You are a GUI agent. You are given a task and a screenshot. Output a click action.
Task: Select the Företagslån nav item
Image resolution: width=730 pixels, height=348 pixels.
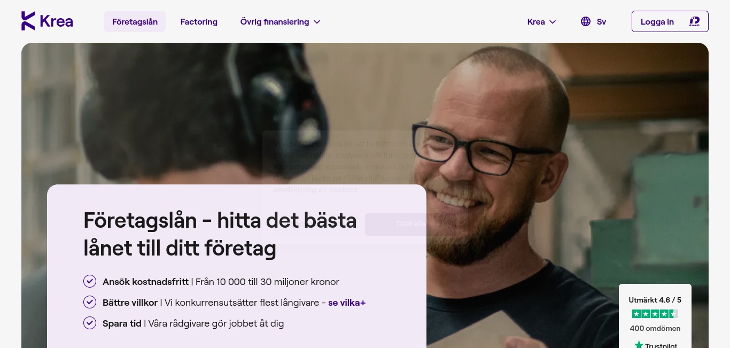135,21
